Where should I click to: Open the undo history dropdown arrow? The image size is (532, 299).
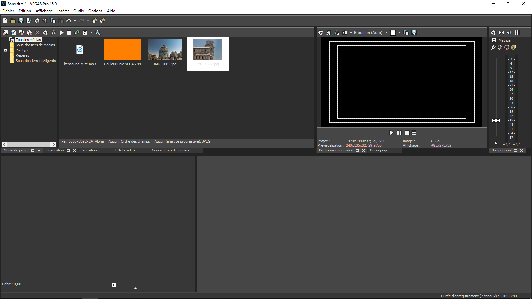tap(75, 21)
